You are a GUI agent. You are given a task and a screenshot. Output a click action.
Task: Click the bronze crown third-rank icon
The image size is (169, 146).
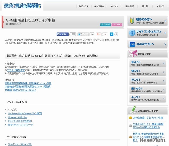click(x=130, y=137)
